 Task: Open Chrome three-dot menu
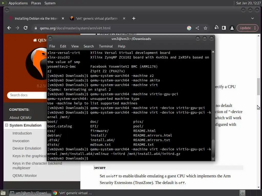[x=255, y=28]
